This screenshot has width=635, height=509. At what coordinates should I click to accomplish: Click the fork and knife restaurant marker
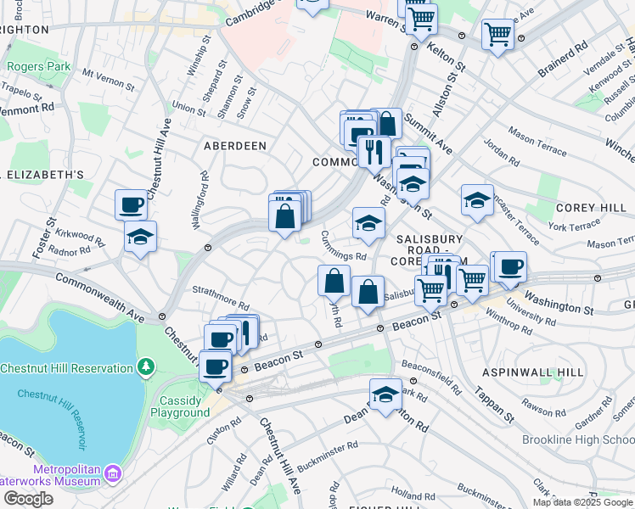[x=374, y=153]
